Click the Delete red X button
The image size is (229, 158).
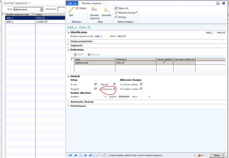click(81, 8)
